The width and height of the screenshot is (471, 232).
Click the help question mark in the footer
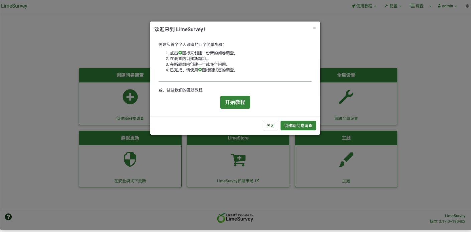(x=8, y=217)
